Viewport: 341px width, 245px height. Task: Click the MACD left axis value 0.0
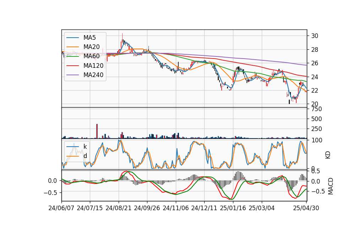[x=53, y=181]
